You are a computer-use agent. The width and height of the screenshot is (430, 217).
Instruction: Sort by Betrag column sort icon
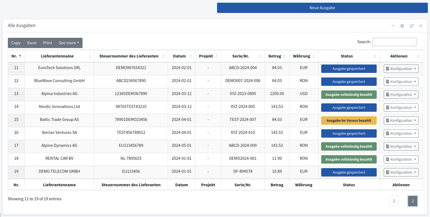(x=285, y=56)
